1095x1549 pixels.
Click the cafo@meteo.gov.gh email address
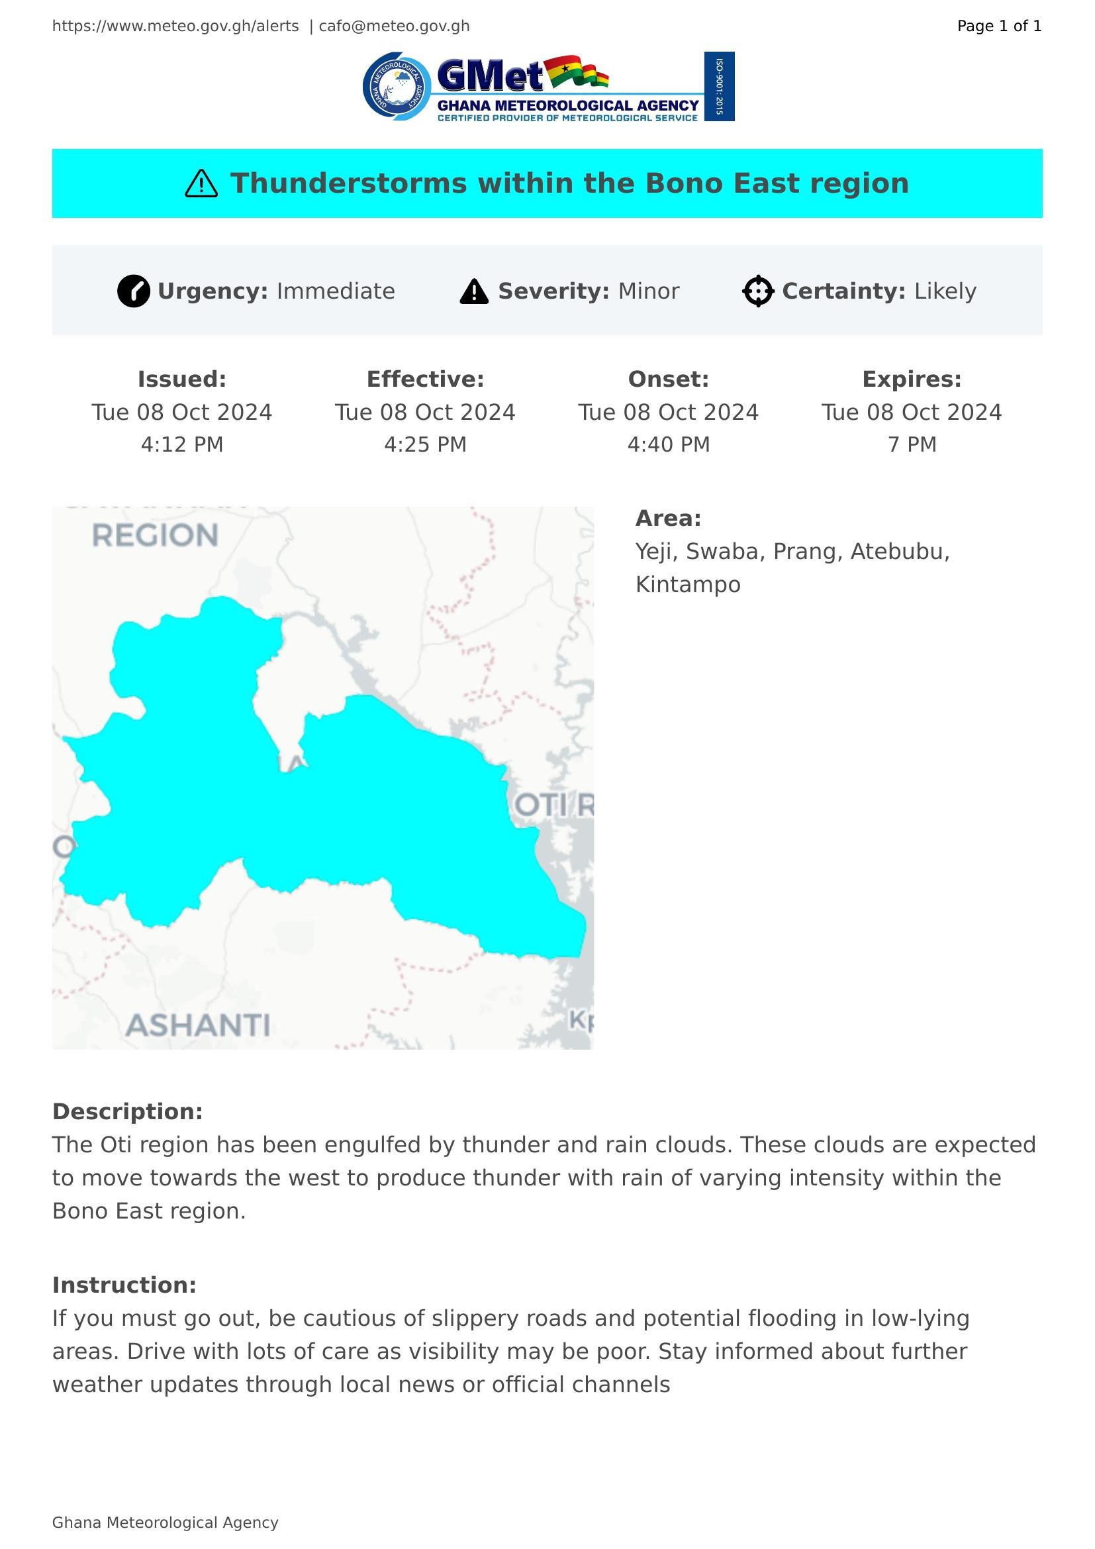(x=394, y=26)
